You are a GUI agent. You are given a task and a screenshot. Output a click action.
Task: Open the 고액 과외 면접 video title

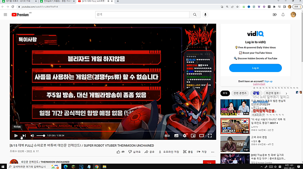(x=259, y=137)
